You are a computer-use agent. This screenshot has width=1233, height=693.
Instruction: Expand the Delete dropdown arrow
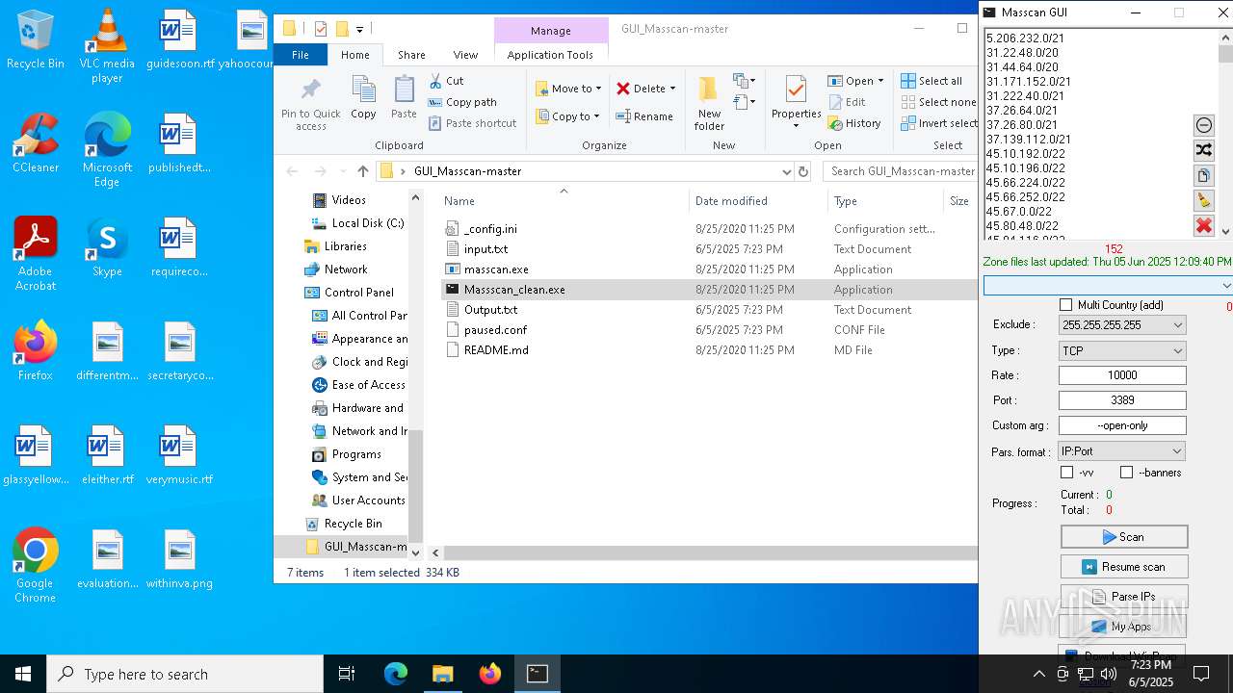pyautogui.click(x=672, y=89)
